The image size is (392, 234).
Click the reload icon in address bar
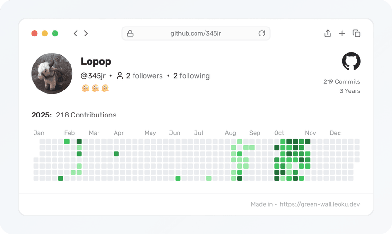(262, 34)
